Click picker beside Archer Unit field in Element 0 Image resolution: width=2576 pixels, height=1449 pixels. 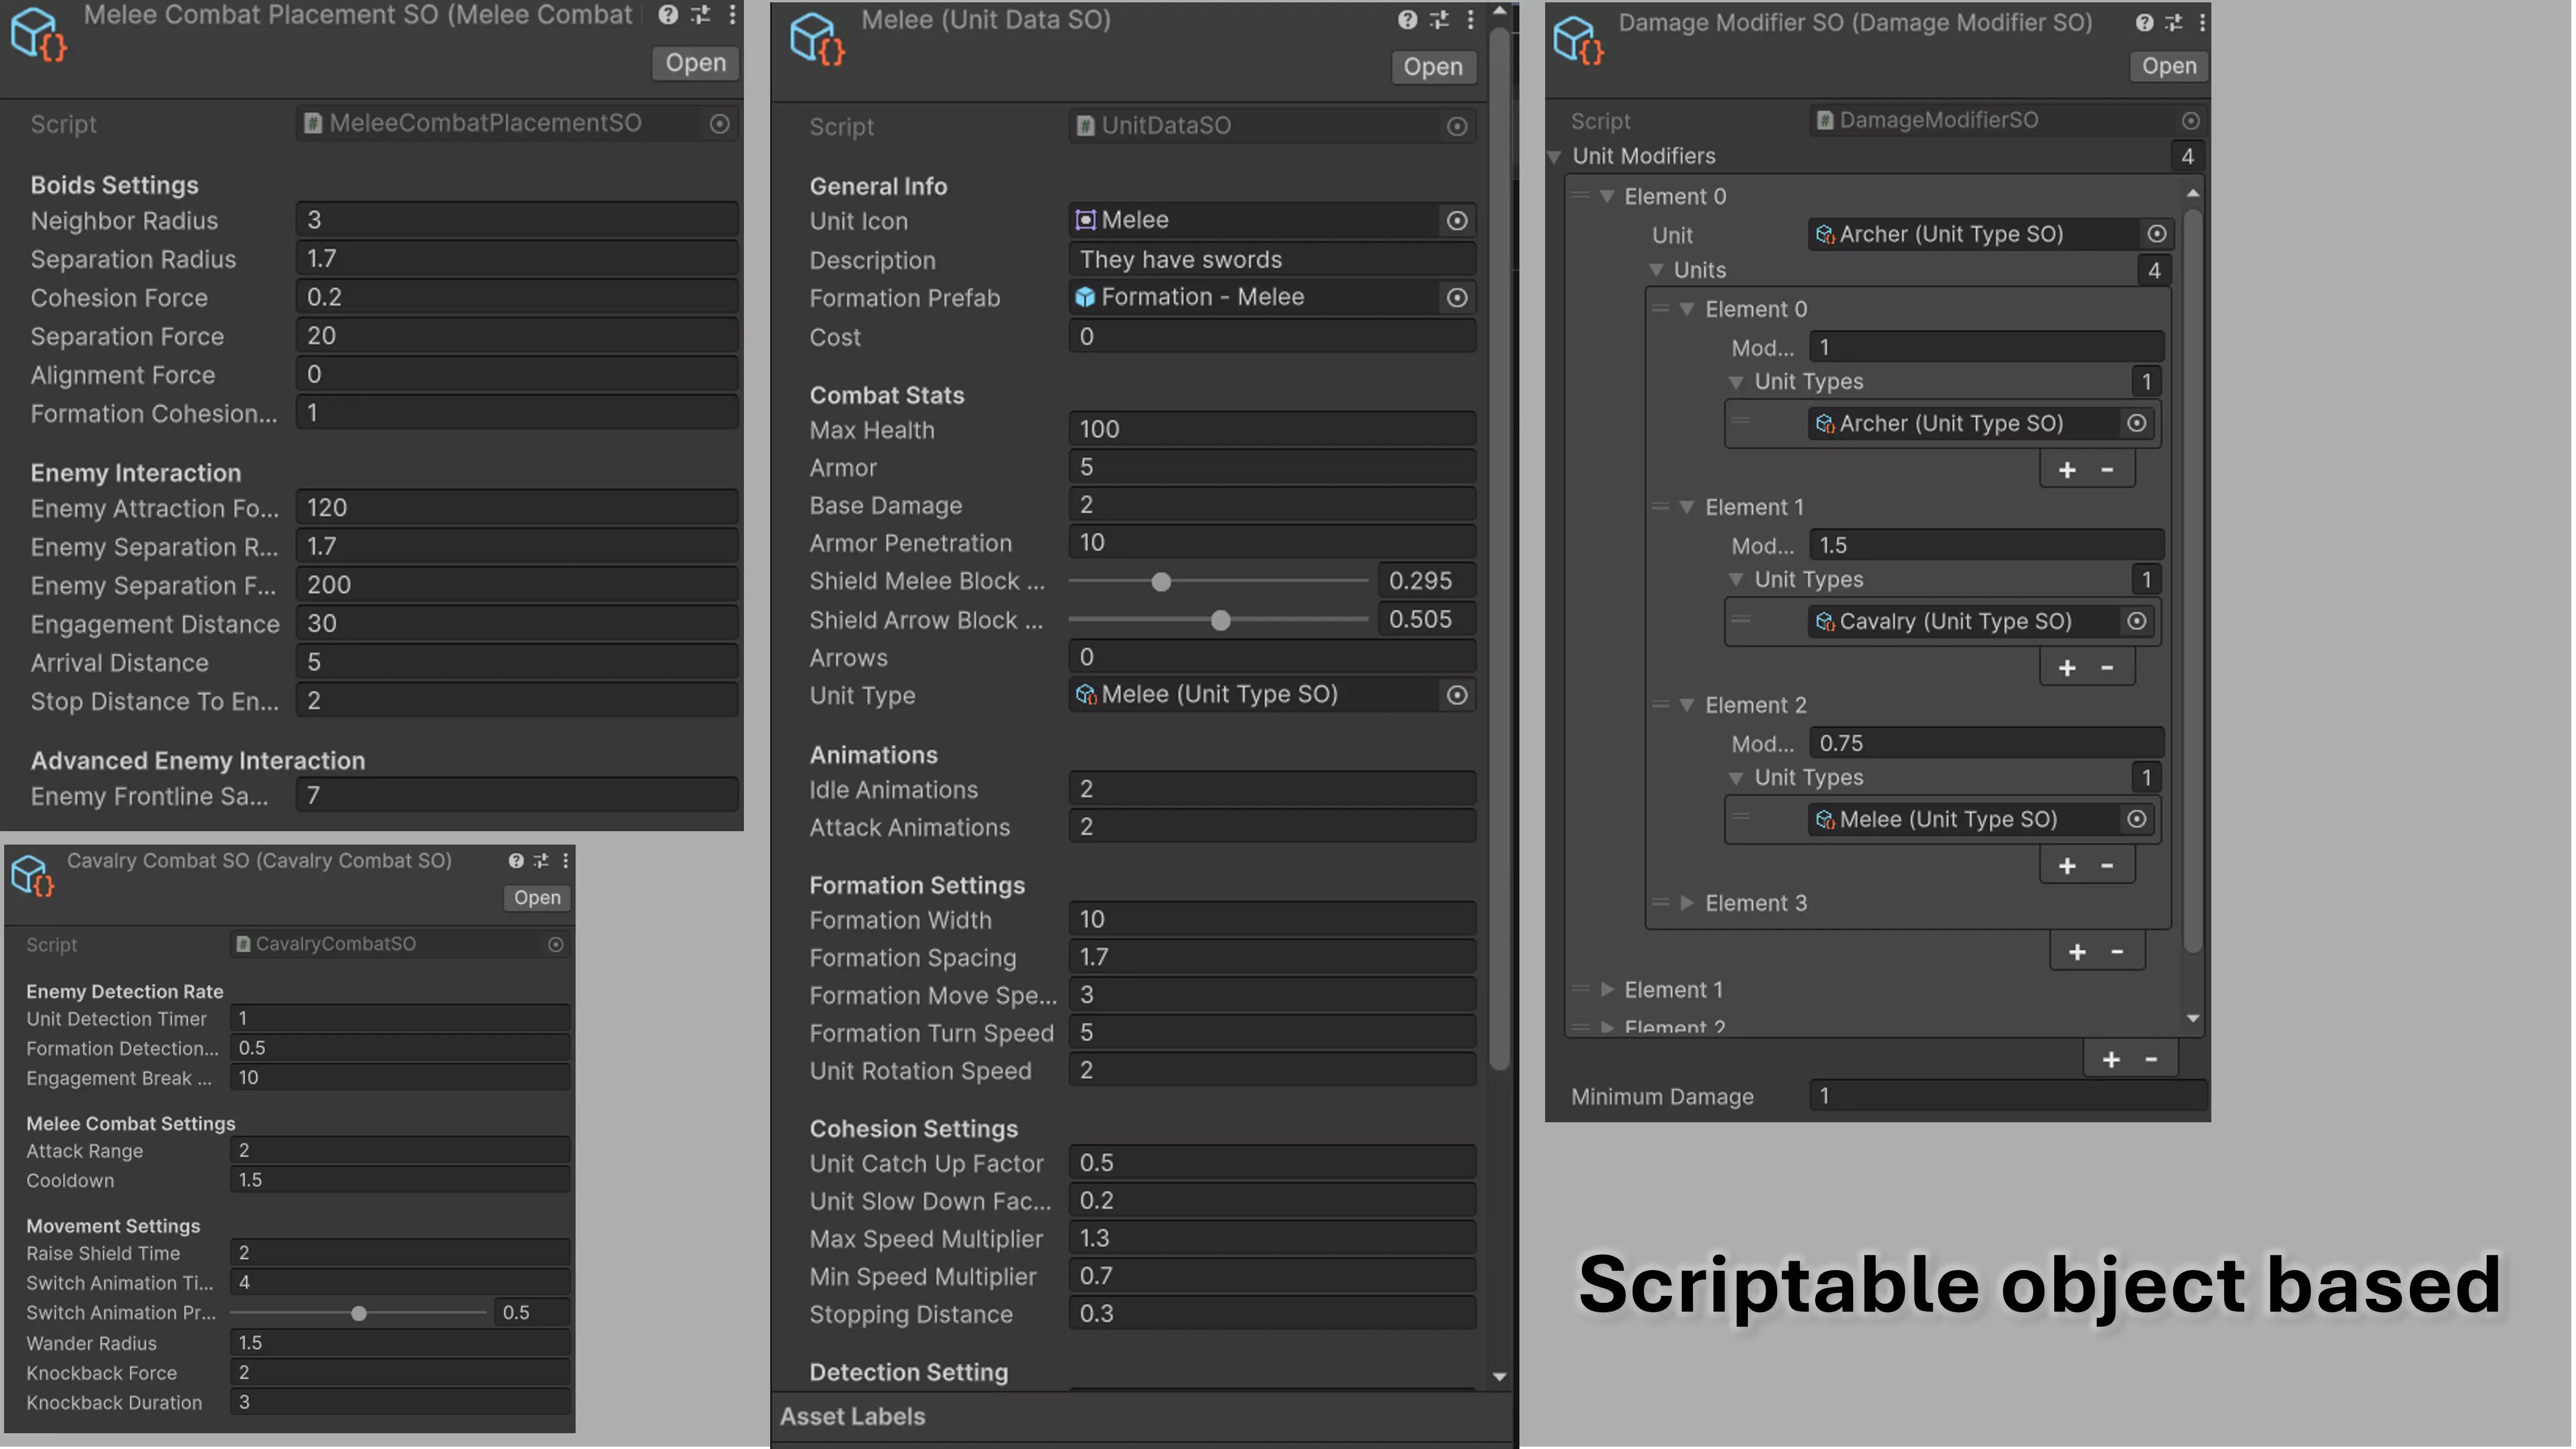click(x=2156, y=234)
